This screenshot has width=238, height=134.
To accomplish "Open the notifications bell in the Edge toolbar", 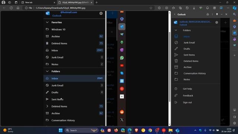I will click(208, 8).
